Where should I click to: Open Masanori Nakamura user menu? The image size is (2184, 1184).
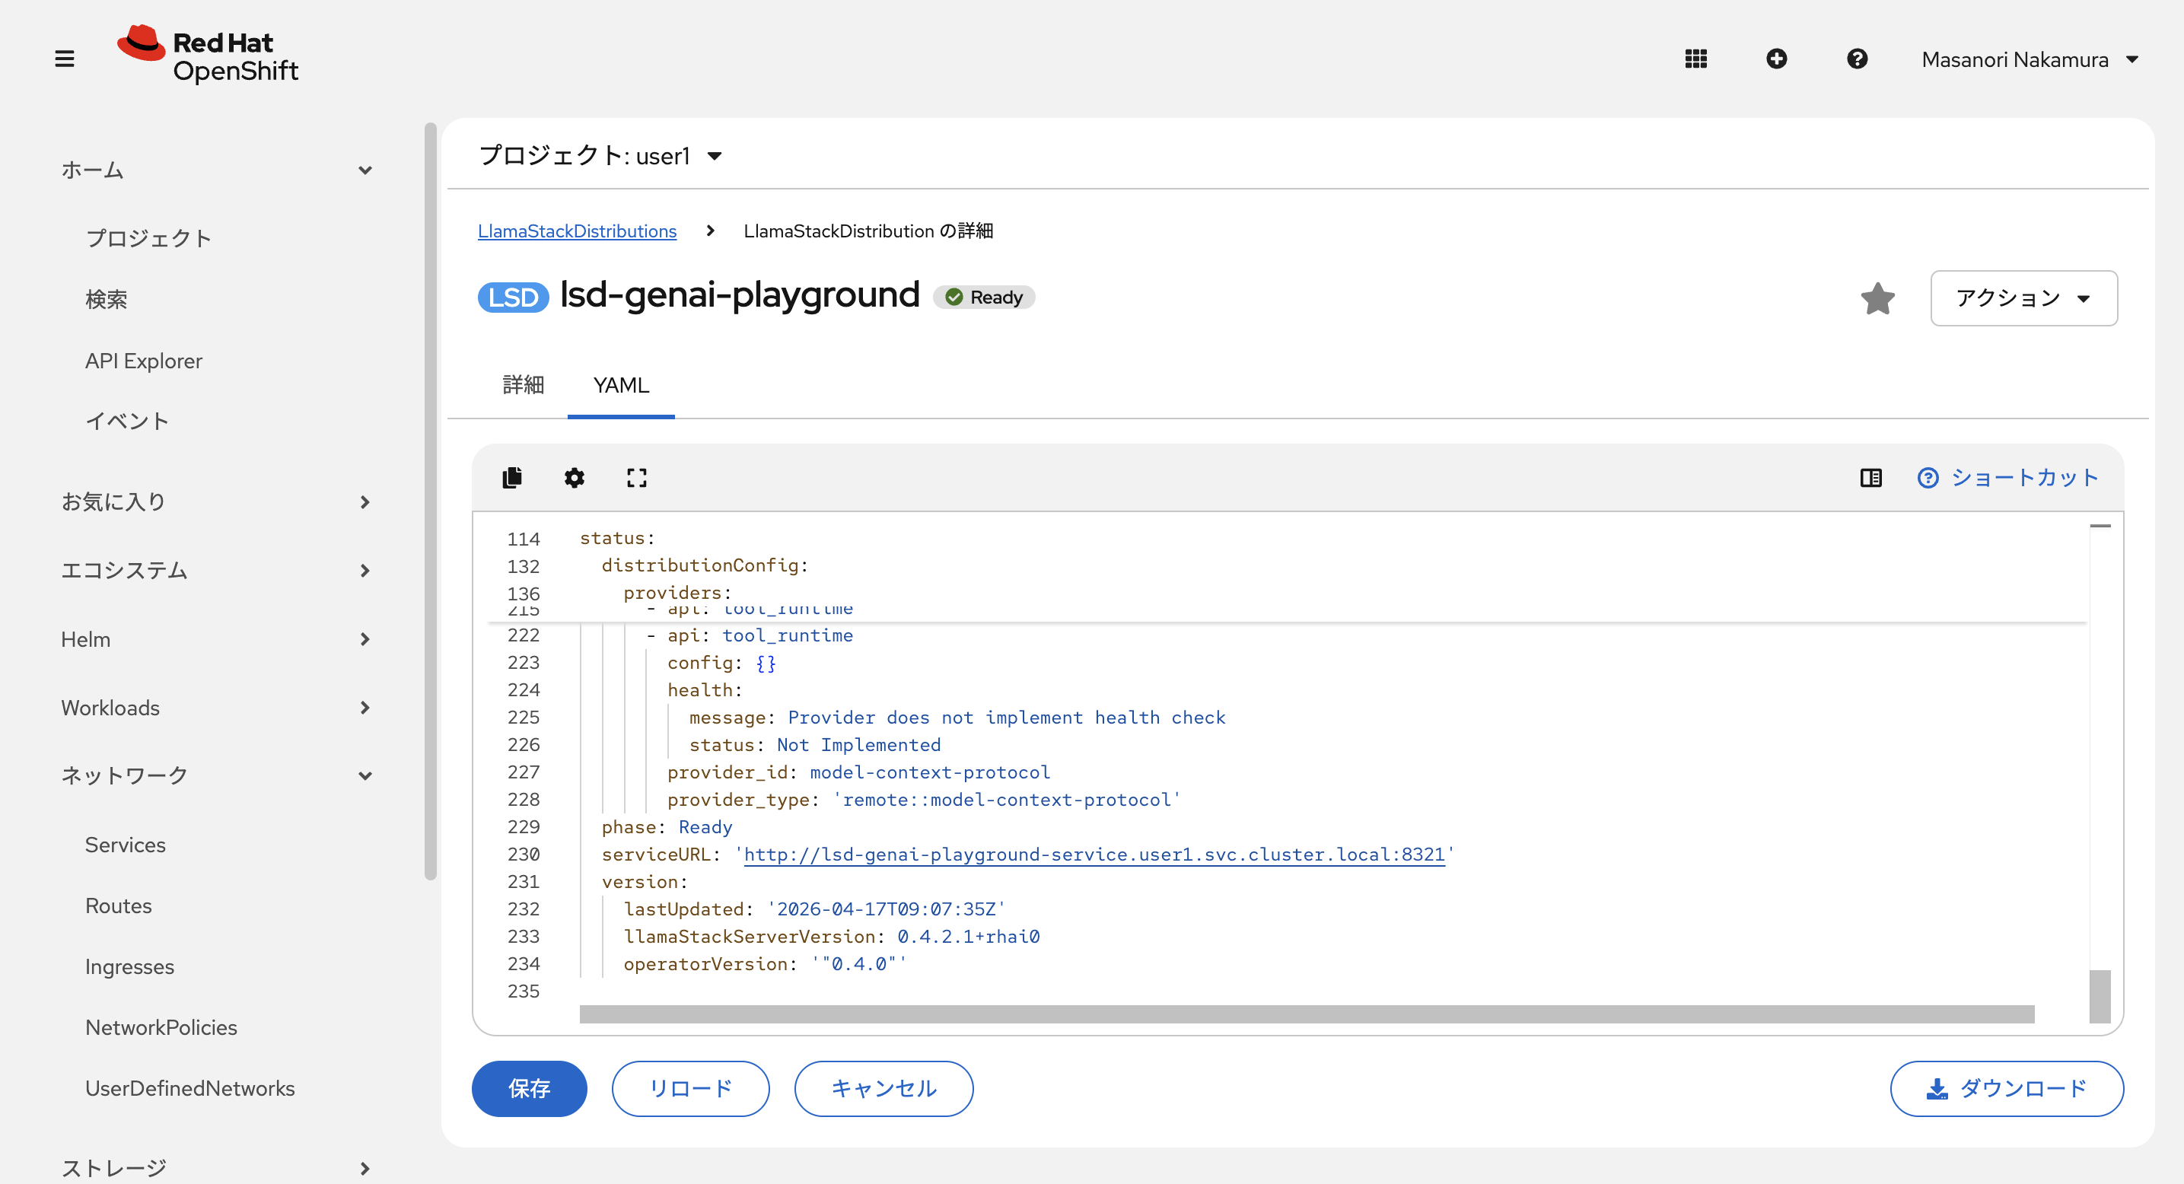tap(2030, 59)
